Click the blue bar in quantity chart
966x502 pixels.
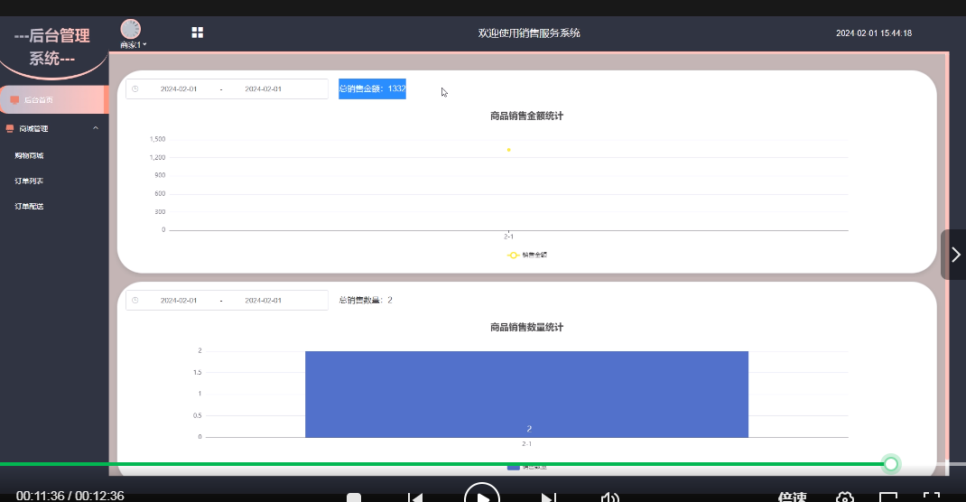pyautogui.click(x=526, y=395)
